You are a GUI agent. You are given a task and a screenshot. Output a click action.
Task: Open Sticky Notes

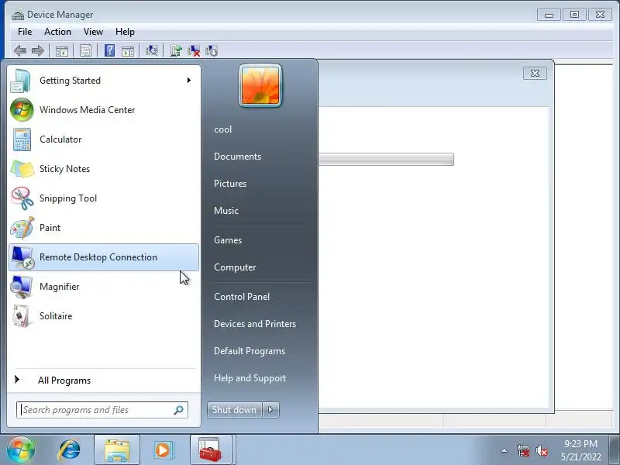point(104,169)
